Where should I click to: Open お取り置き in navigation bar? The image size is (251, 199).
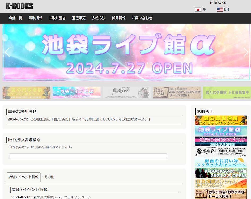tap(57, 18)
